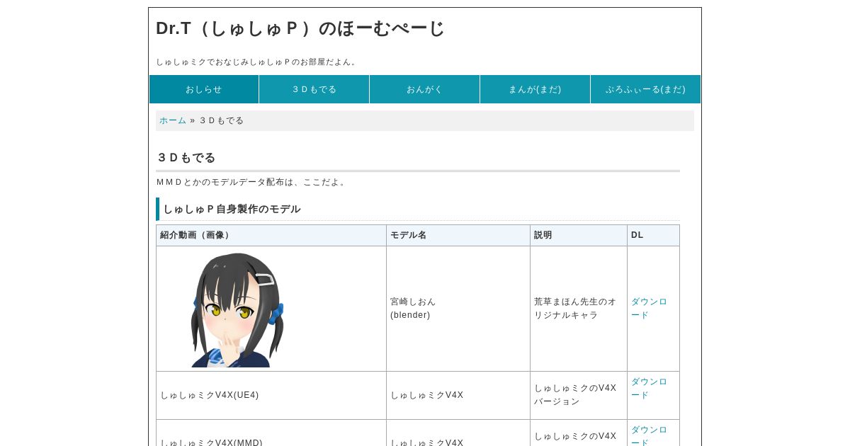Viewport: 850px width, 446px height.
Task: Select the 荒草まほん先生のオリジナルキャラ description
Action: click(x=575, y=308)
